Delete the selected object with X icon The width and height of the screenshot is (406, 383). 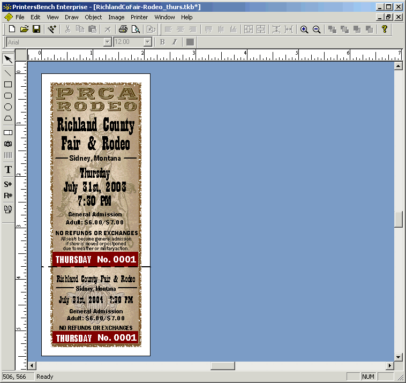point(108,29)
